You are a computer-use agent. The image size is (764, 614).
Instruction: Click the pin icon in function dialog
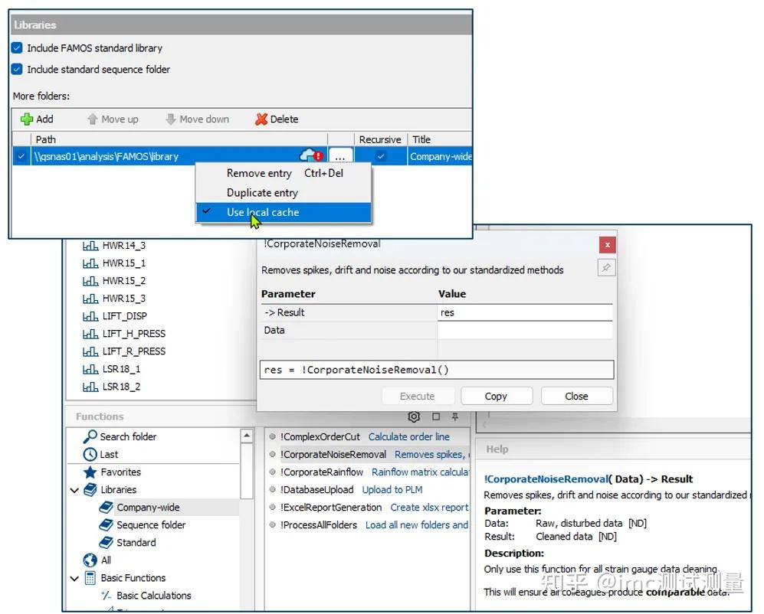[x=606, y=267]
